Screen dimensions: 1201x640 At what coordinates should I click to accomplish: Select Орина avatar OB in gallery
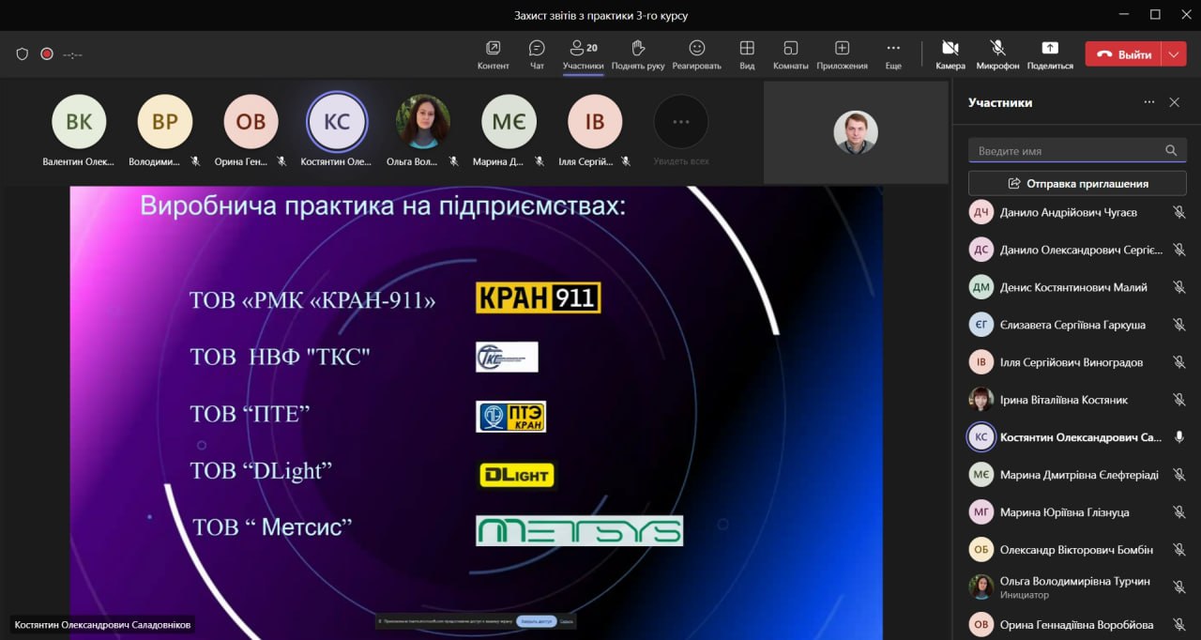click(251, 122)
